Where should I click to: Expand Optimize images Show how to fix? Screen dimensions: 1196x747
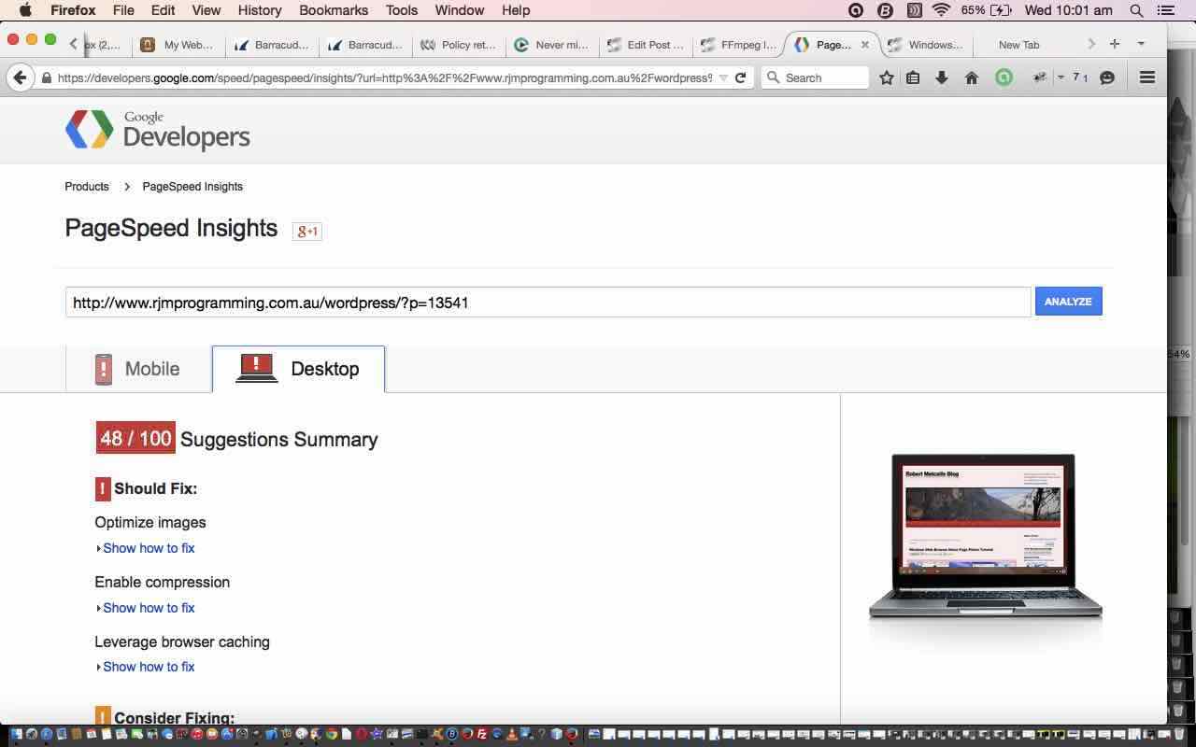[148, 548]
